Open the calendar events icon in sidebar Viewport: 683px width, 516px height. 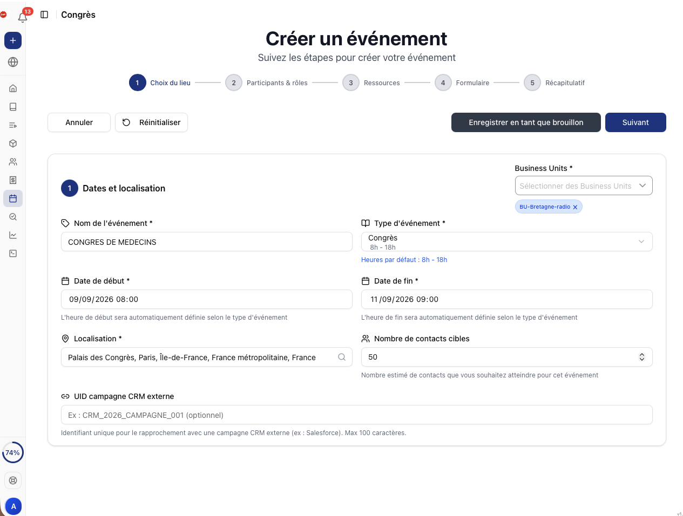[13, 198]
